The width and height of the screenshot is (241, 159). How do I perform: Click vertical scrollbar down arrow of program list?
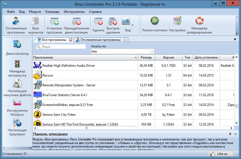click(237, 123)
